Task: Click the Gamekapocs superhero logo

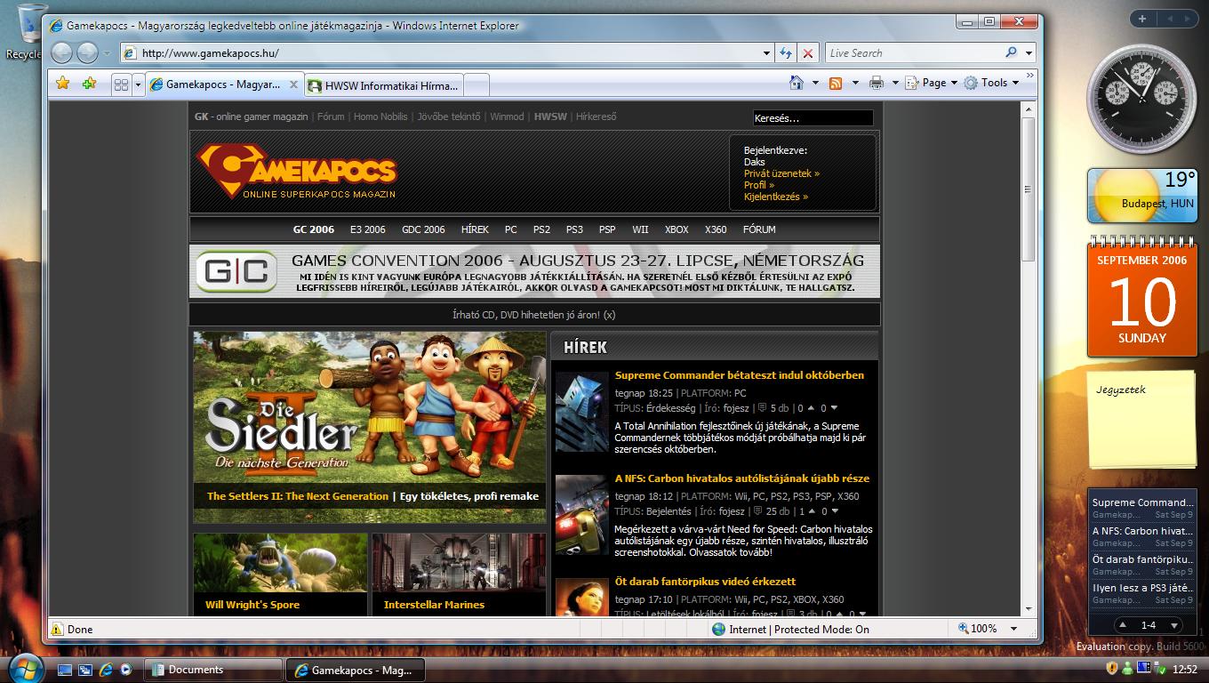Action: click(x=296, y=171)
